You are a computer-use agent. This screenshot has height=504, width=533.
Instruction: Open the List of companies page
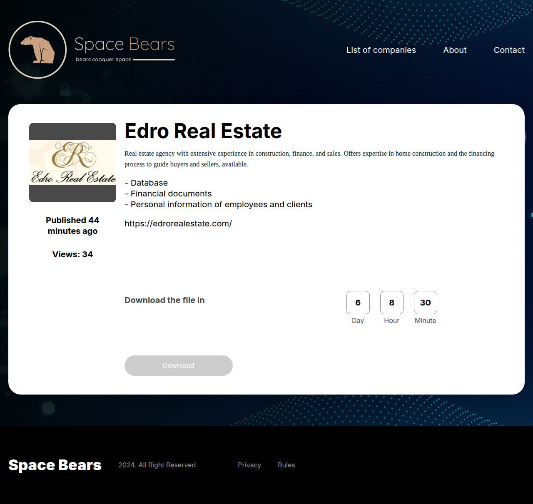coord(381,50)
